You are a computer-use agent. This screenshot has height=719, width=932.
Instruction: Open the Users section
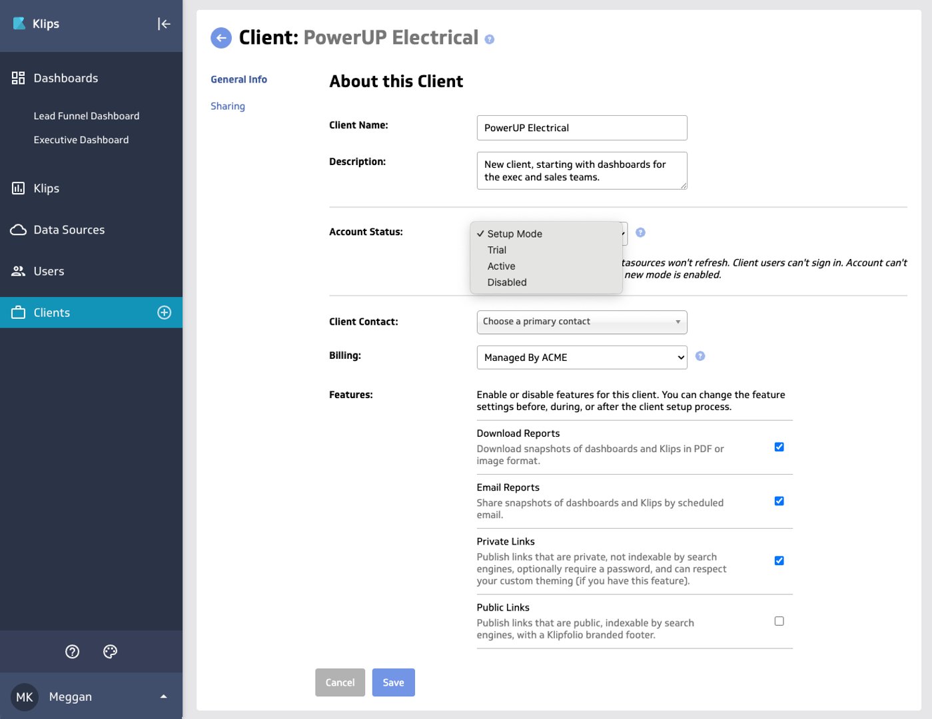(48, 271)
